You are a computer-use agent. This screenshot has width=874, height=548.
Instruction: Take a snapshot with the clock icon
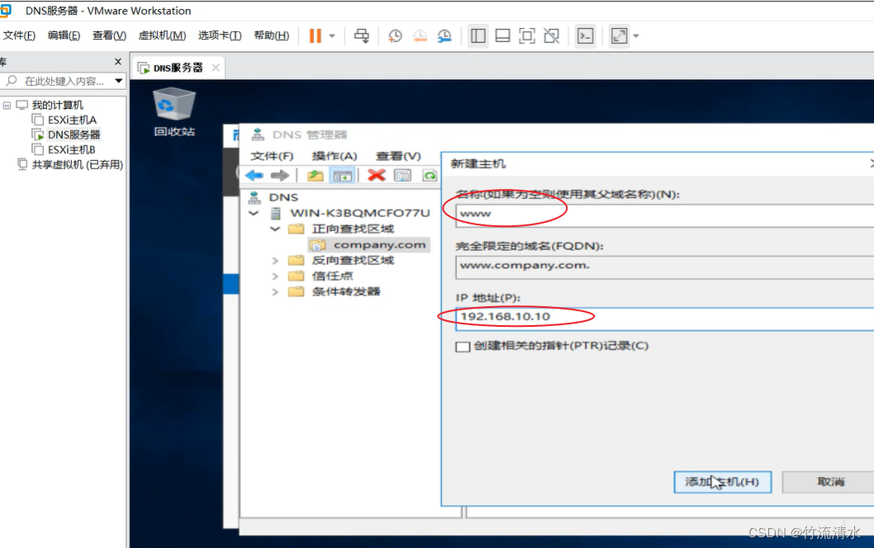coord(395,36)
